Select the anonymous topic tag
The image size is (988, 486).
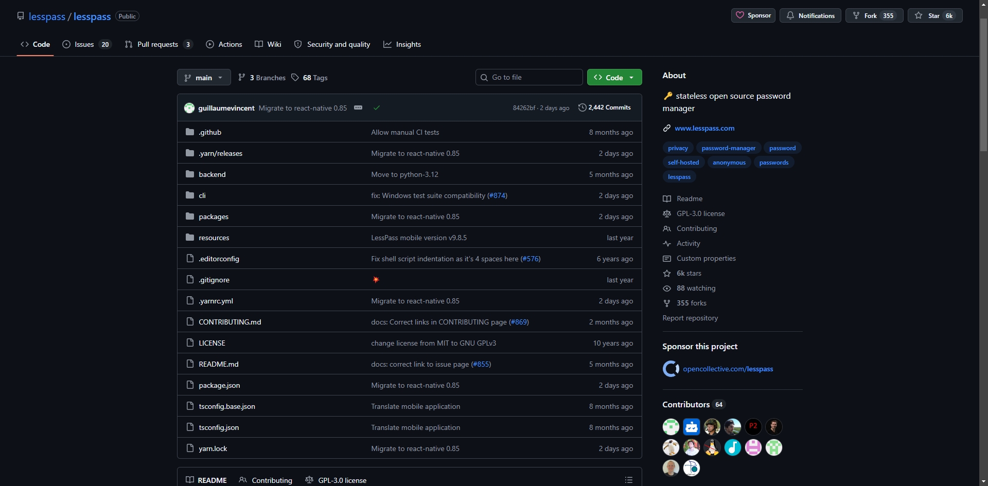click(729, 163)
